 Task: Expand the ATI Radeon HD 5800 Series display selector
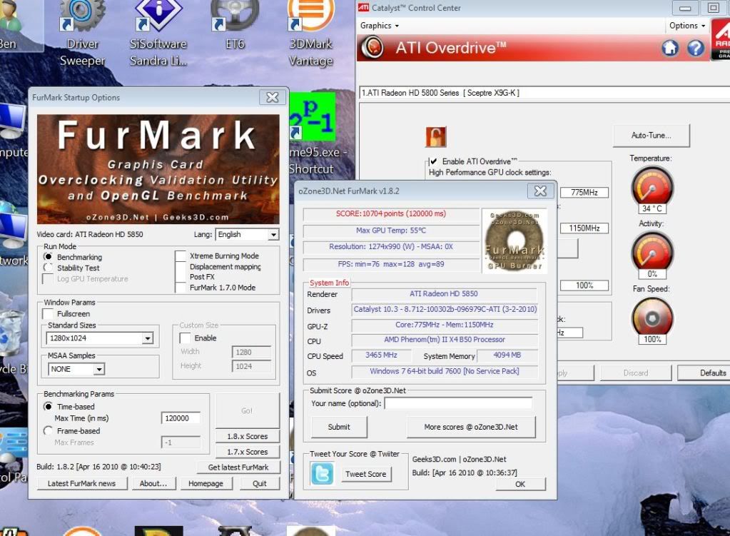[544, 93]
